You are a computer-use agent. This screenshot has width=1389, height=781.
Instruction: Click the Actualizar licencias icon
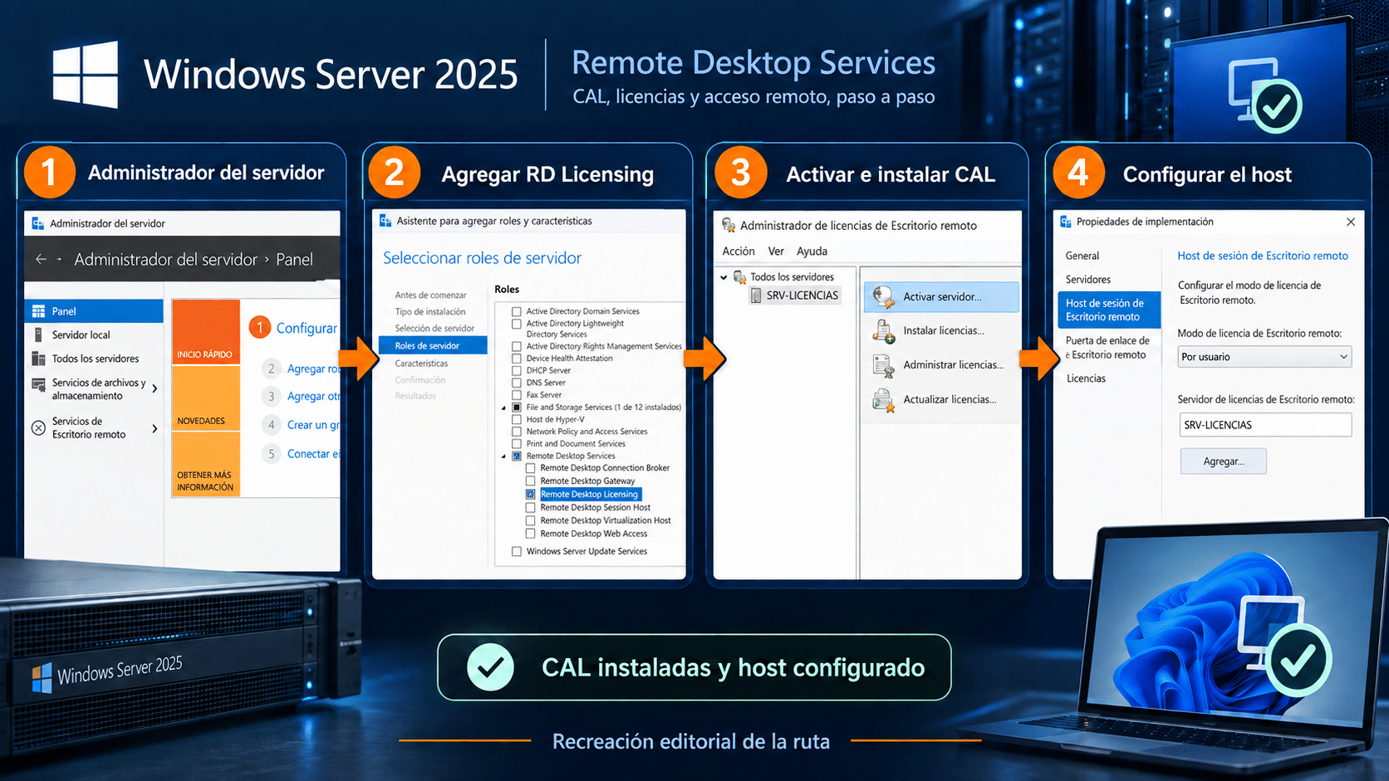pyautogui.click(x=883, y=400)
